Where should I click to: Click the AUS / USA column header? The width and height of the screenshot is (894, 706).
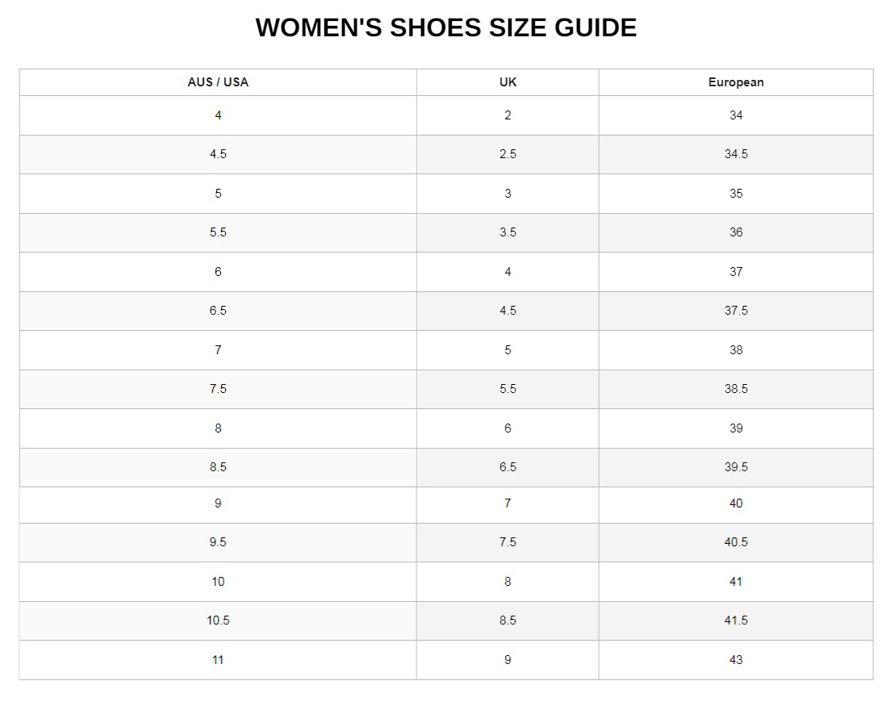[218, 82]
